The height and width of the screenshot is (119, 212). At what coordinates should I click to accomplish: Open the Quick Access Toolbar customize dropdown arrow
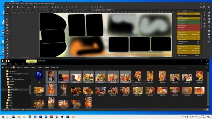[x=11, y=61]
